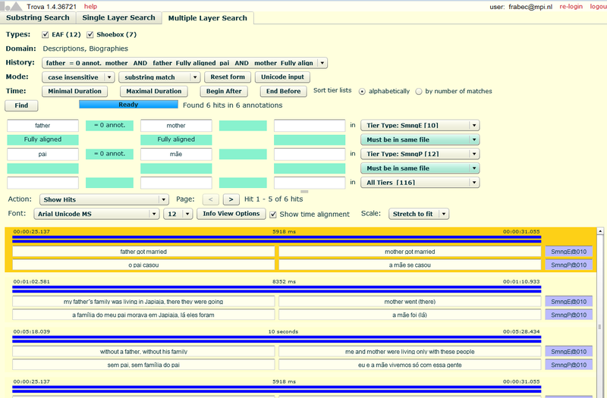The height and width of the screenshot is (398, 607).
Task: Select annotation 'mother got married'
Action: pos(410,252)
